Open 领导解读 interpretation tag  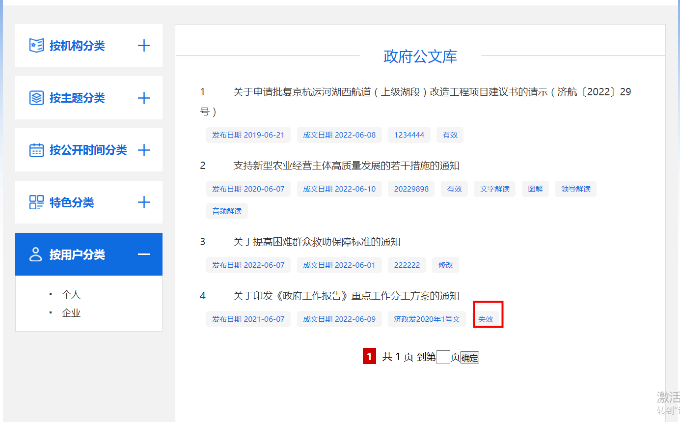575,189
